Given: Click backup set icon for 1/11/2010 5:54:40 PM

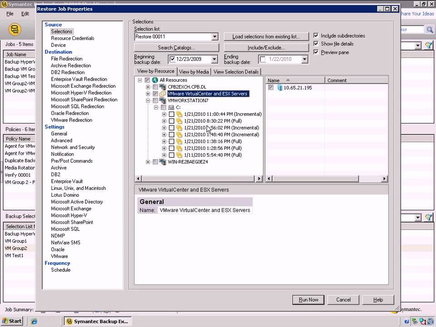Looking at the screenshot, I should pyautogui.click(x=179, y=155).
